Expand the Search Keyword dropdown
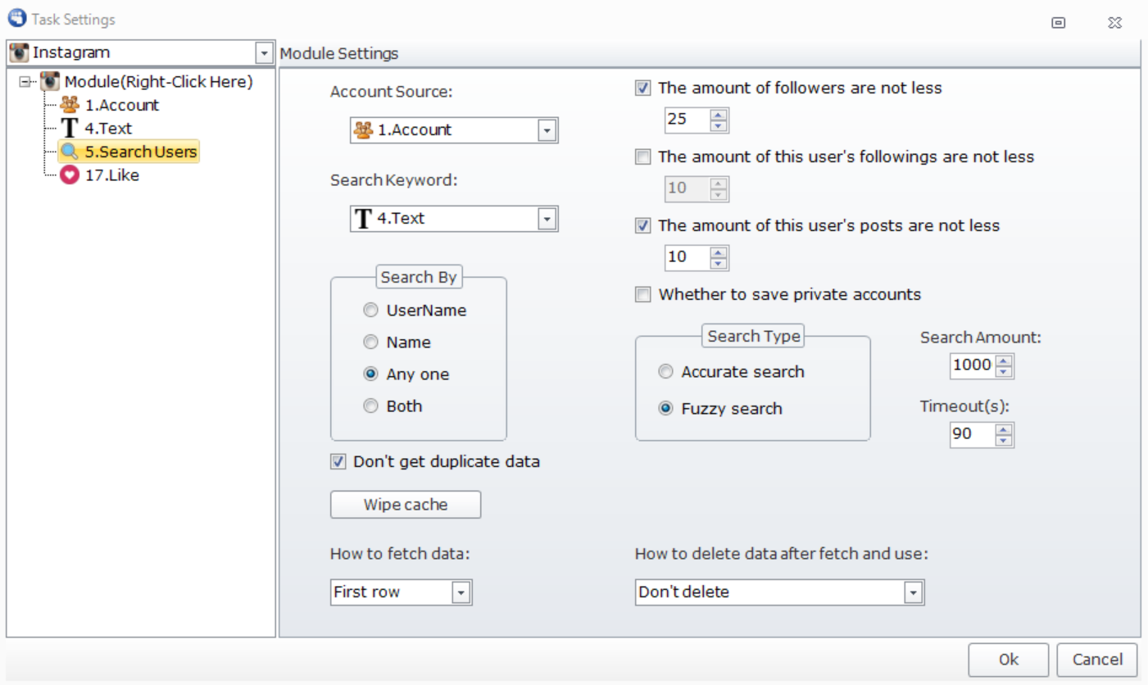The width and height of the screenshot is (1148, 685). tap(547, 219)
